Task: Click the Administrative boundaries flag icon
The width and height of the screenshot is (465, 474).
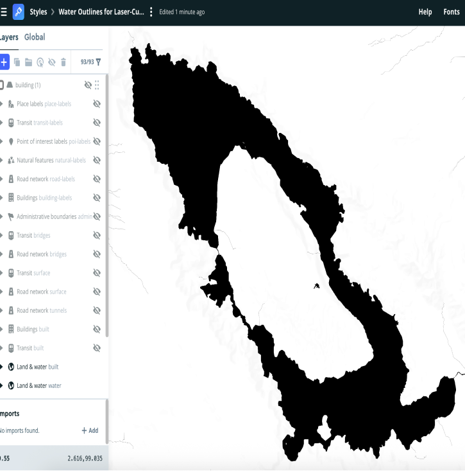Action: tap(11, 216)
